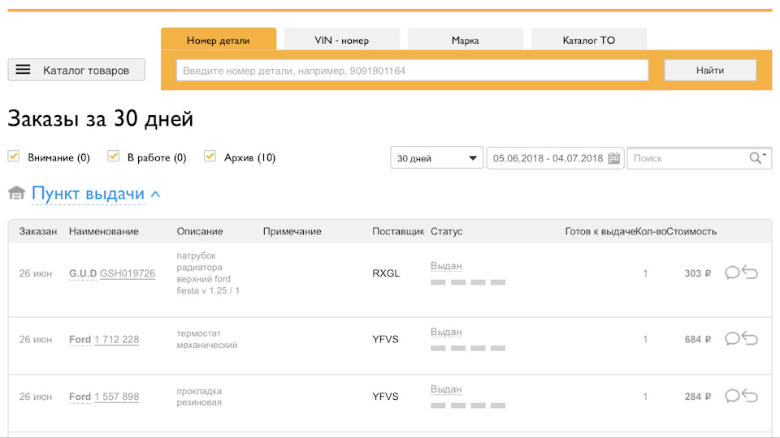
Task: Open comment bubble for the G.U.D order
Action: point(732,273)
